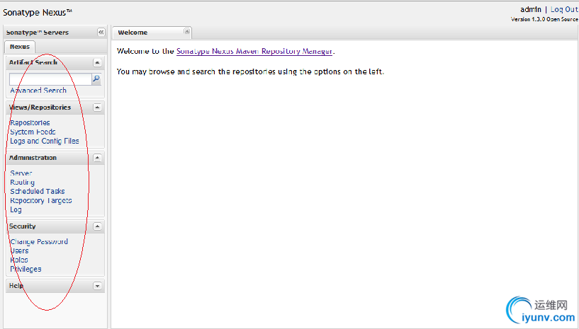
Task: Open the Log link under Administration
Action: point(16,210)
